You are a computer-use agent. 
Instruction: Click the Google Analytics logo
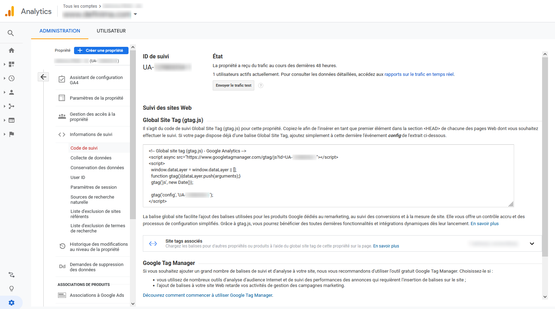point(10,11)
